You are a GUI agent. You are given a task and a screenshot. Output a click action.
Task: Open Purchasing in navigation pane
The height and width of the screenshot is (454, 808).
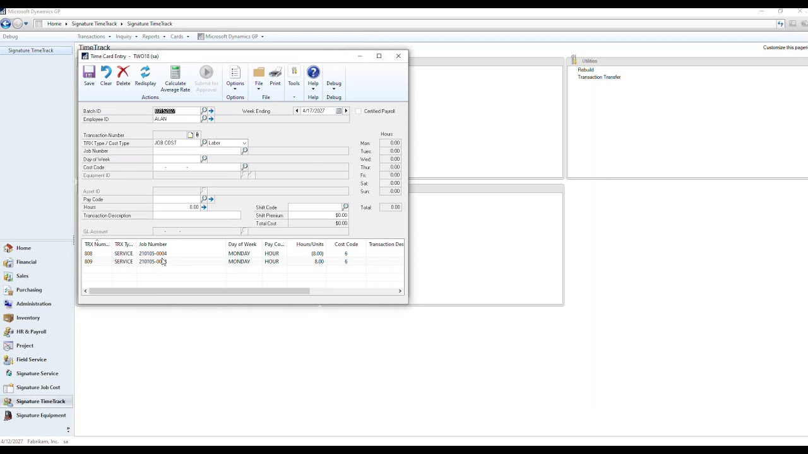coord(29,290)
